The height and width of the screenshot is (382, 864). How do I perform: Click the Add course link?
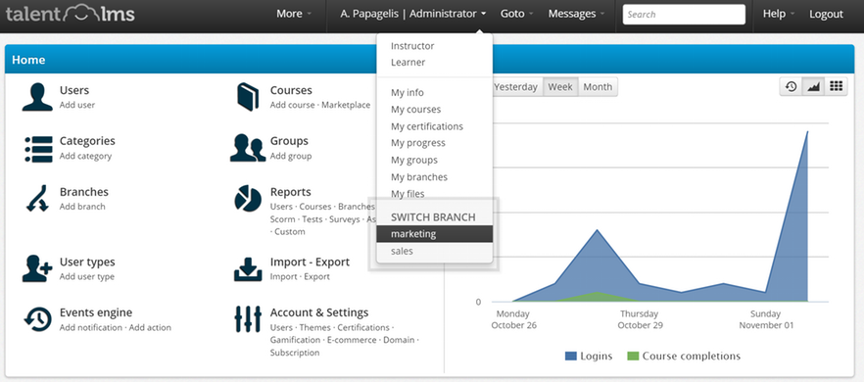[292, 105]
